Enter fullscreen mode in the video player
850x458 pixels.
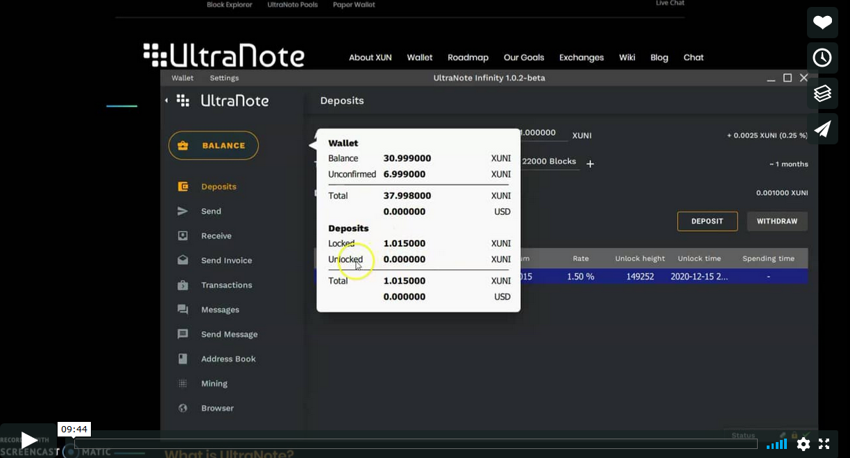[x=824, y=444]
